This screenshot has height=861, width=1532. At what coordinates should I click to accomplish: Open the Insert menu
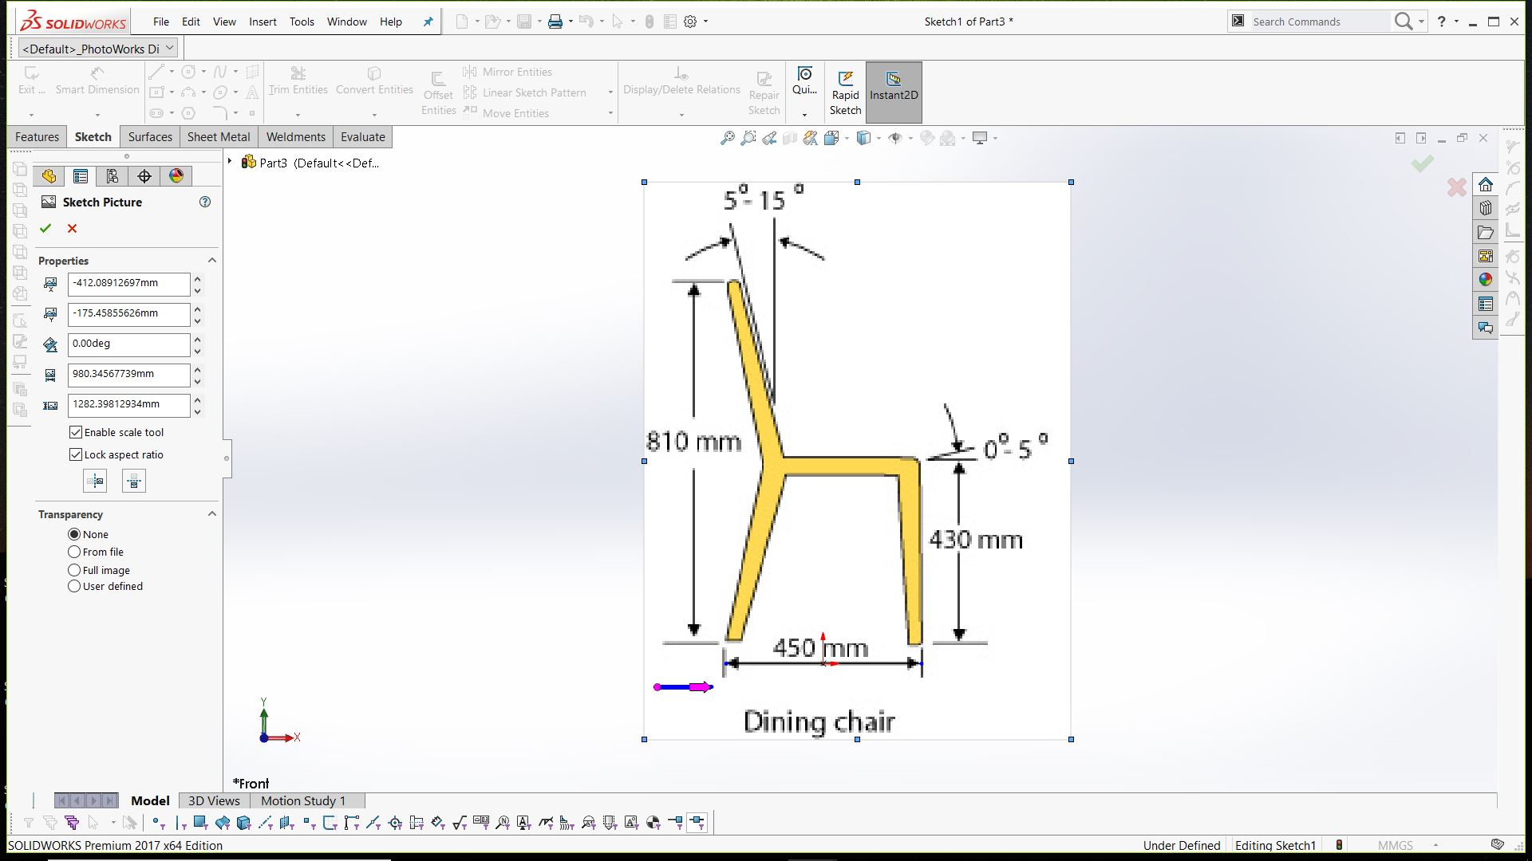click(x=263, y=22)
